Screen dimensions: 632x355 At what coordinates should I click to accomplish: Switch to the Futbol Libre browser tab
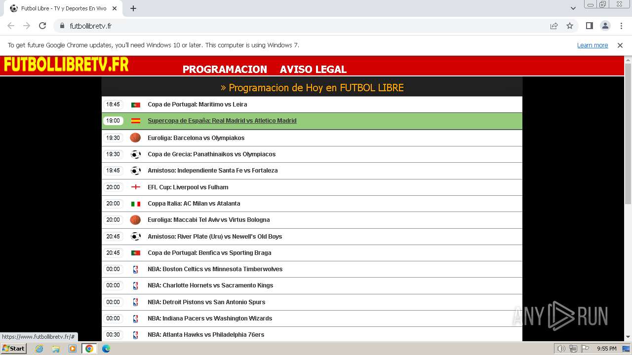click(x=64, y=8)
